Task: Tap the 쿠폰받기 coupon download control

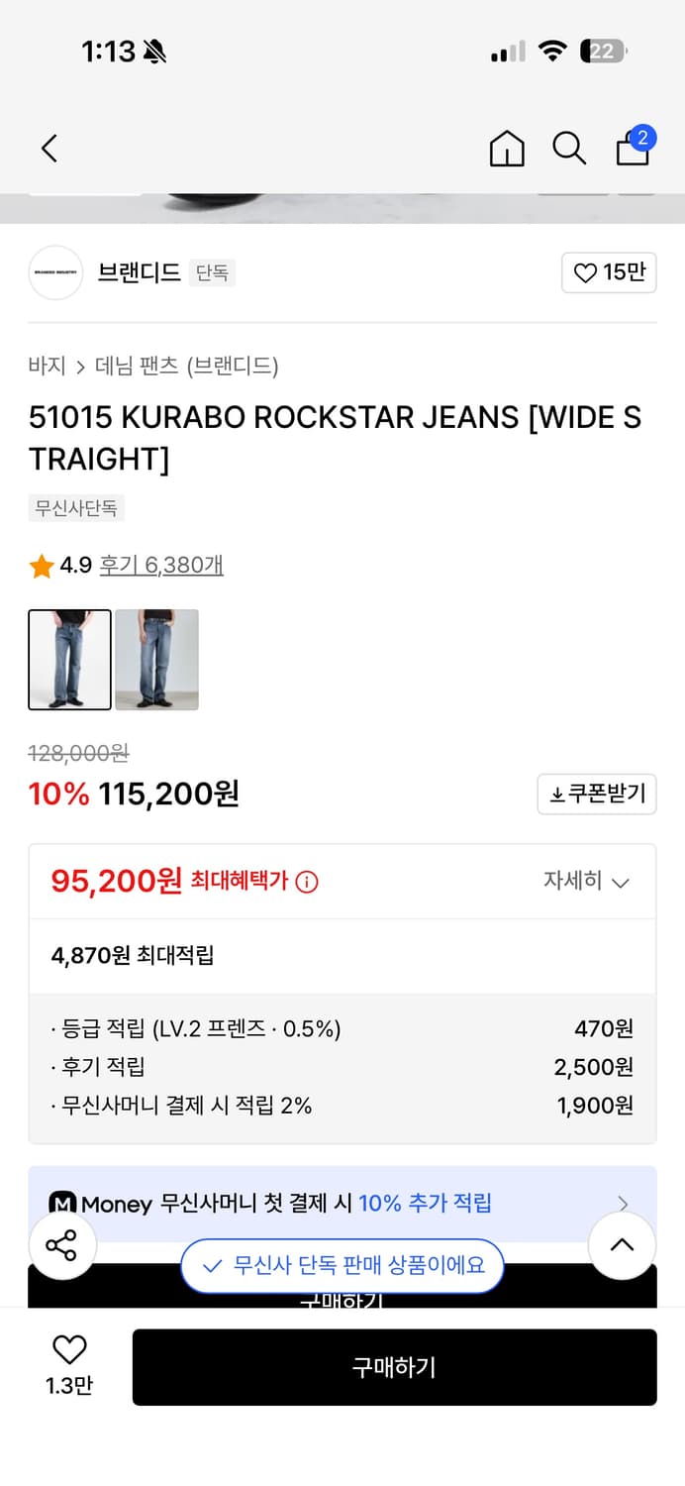Action: [596, 794]
